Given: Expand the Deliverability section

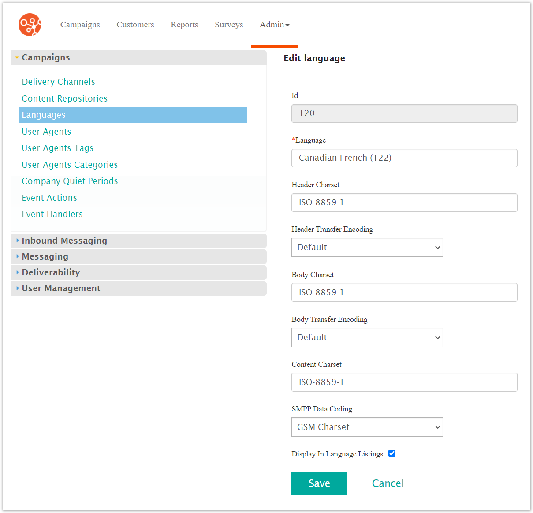Looking at the screenshot, I should 51,272.
